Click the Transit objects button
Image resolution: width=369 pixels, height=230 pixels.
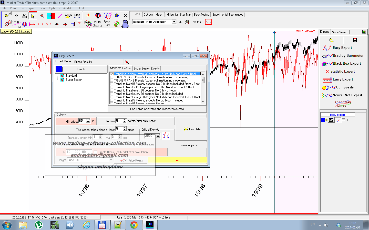coord(188,145)
